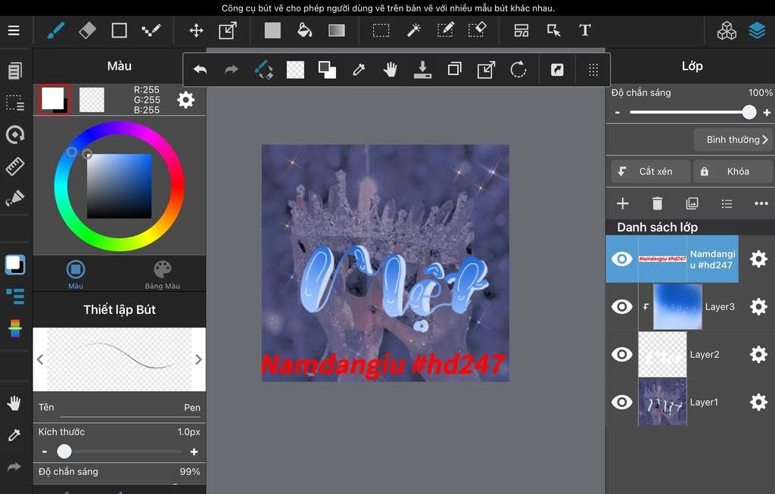Select the rectangular Selection tool
775x494 pixels.
pyautogui.click(x=381, y=30)
